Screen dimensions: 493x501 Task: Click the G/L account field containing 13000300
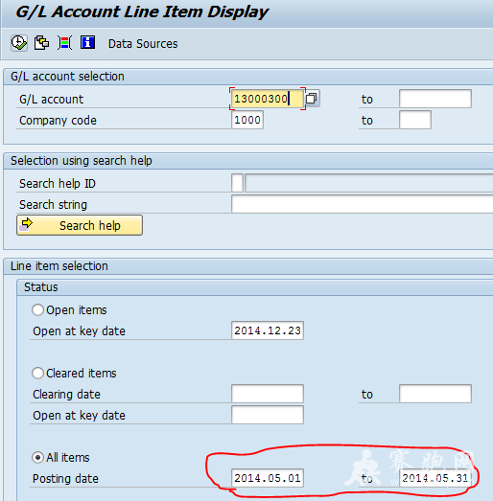coord(267,99)
